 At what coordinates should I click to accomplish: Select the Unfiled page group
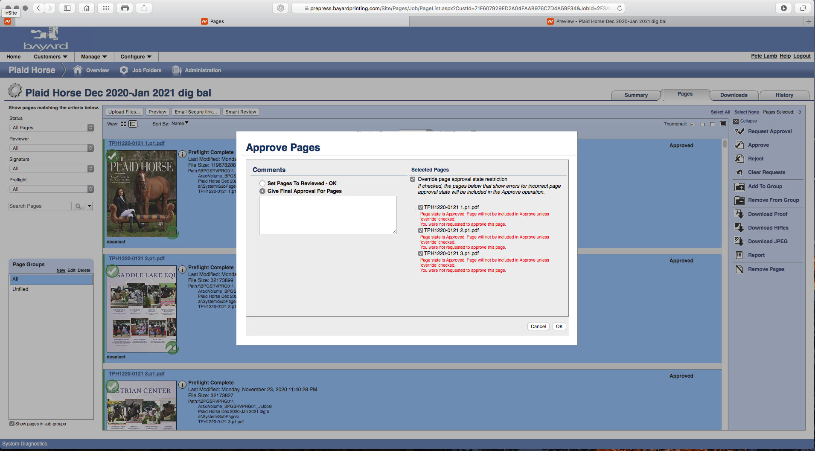pyautogui.click(x=51, y=289)
